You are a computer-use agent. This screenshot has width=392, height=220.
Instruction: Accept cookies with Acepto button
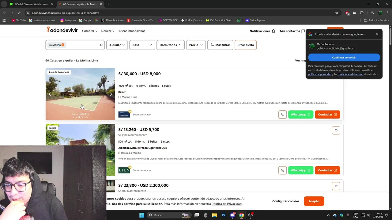[x=314, y=201]
